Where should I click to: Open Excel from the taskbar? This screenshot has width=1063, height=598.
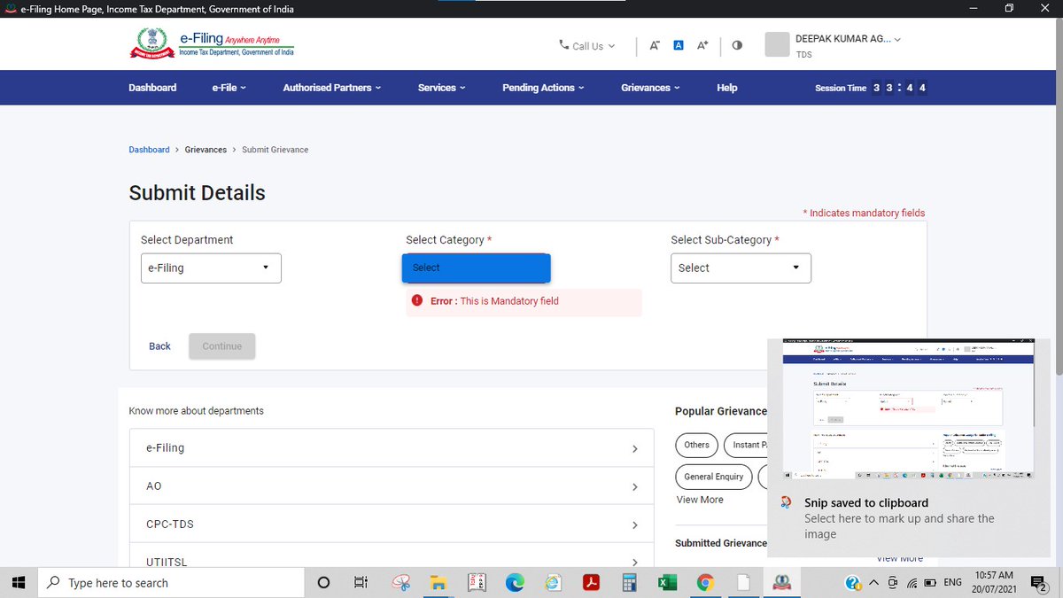click(x=667, y=582)
